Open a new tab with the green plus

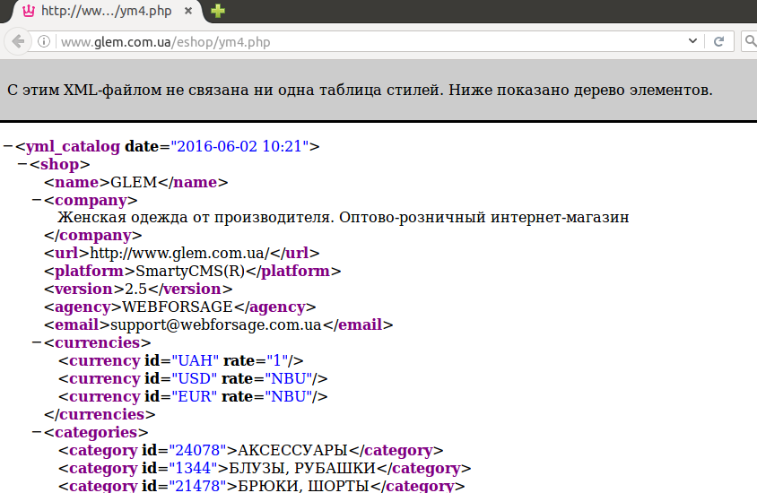pyautogui.click(x=218, y=11)
